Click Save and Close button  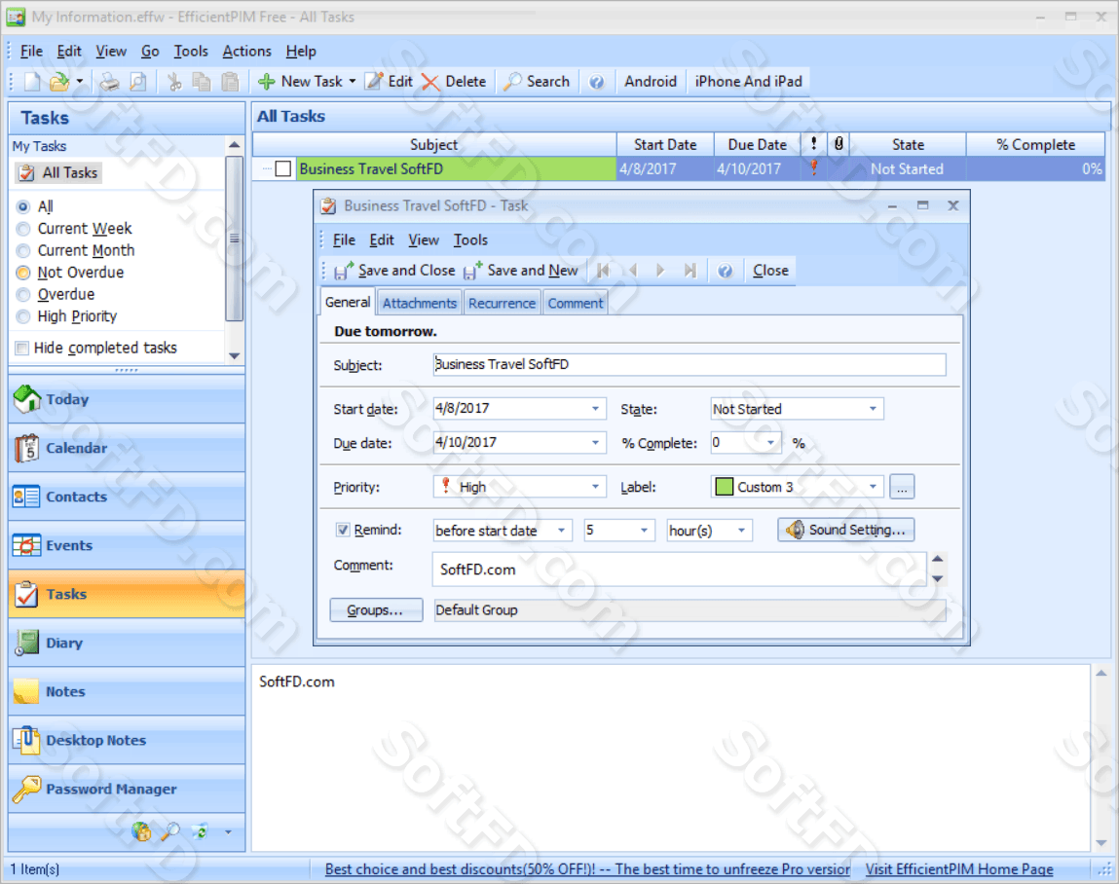394,271
